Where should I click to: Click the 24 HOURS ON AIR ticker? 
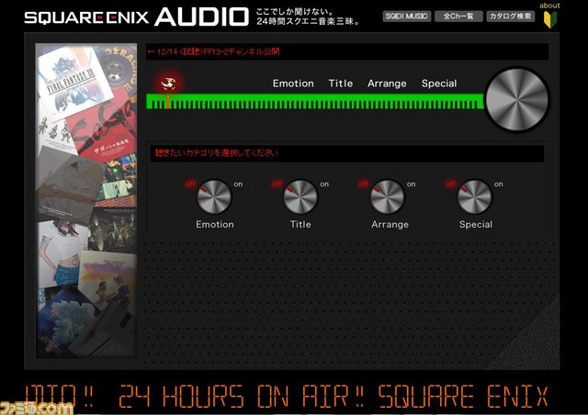(x=287, y=396)
